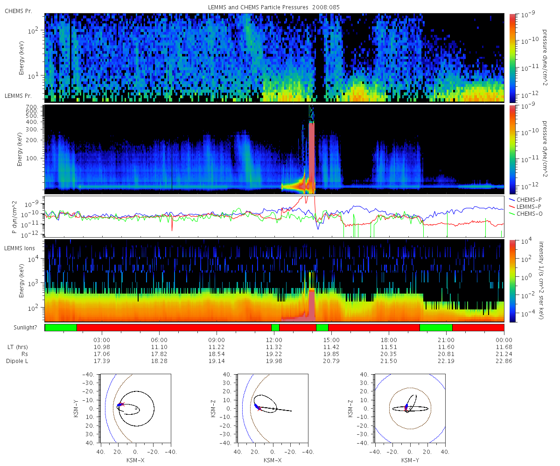Image resolution: width=560 pixels, height=466 pixels.
Task: Click the CHEMS Pr. panel label
Action: click(x=18, y=11)
